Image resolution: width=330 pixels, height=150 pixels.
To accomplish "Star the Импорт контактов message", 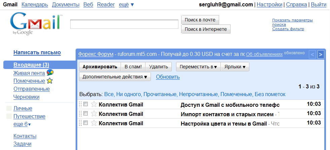I will coord(94,114).
